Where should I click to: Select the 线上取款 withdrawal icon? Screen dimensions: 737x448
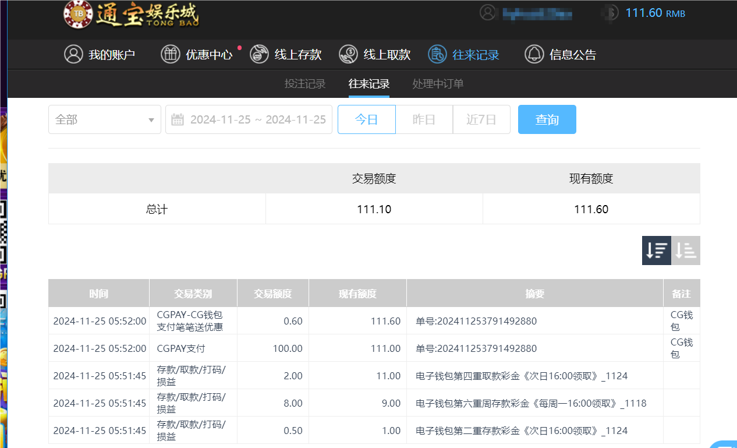click(x=348, y=54)
